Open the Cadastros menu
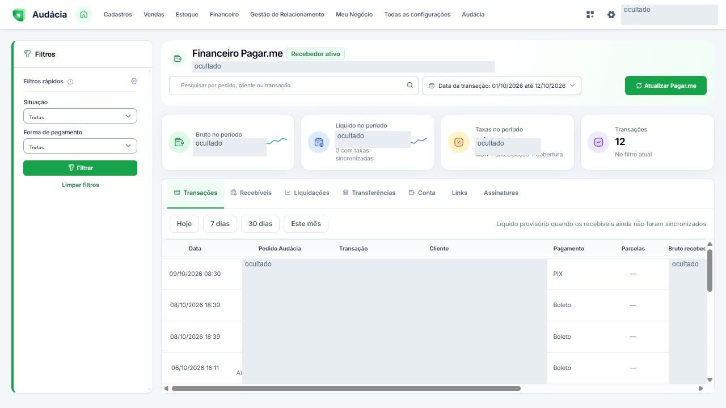The width and height of the screenshot is (726, 408). tap(118, 15)
